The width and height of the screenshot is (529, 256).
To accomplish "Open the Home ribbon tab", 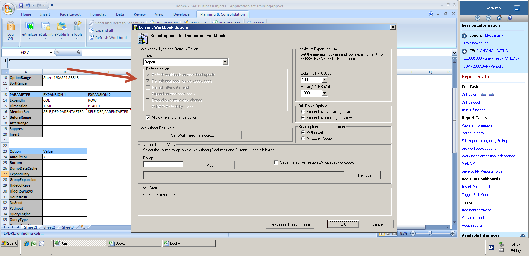I will coord(26,14).
